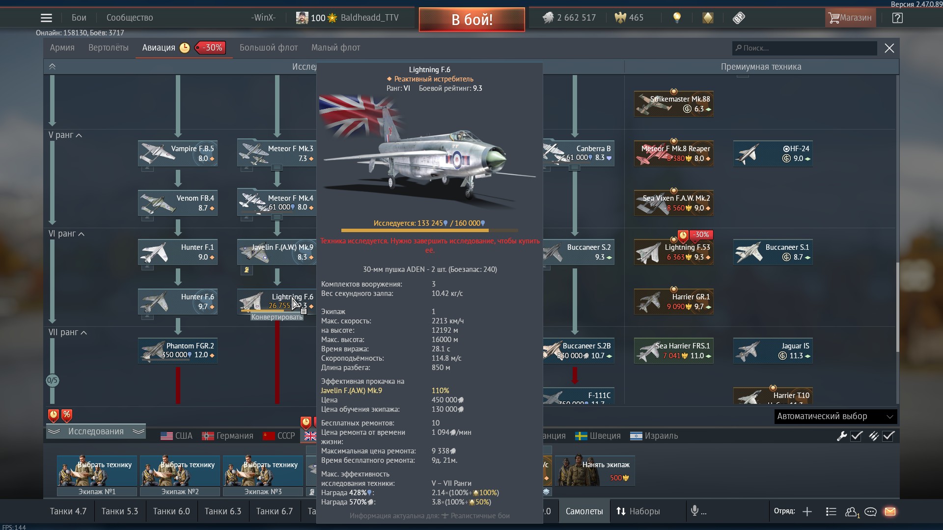Select the Jaguar IS premium vehicle
This screenshot has width=943, height=530.
point(773,350)
